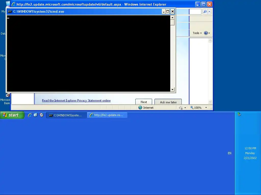Viewport: 261px width, 195px height.
Task: Open the Tools menu in Internet Explorer
Action: coord(197,33)
